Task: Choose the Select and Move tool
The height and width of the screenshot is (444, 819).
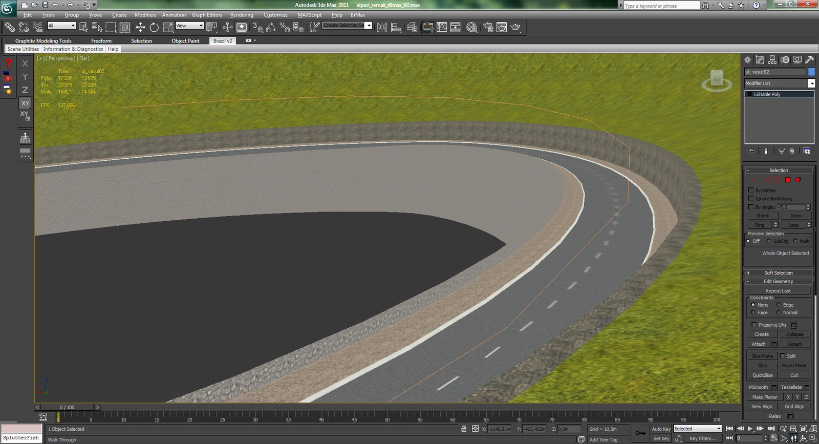Action: pyautogui.click(x=140, y=27)
